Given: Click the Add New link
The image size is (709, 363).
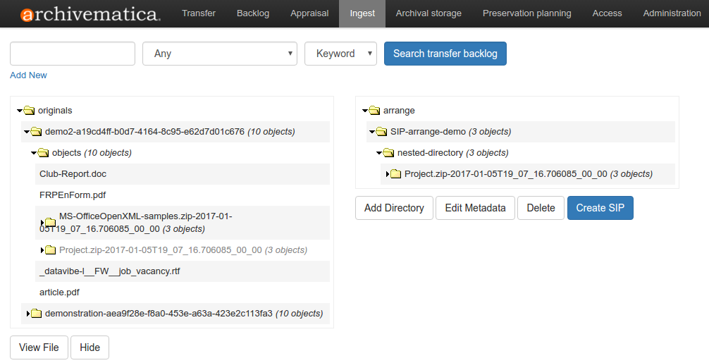Looking at the screenshot, I should (28, 75).
